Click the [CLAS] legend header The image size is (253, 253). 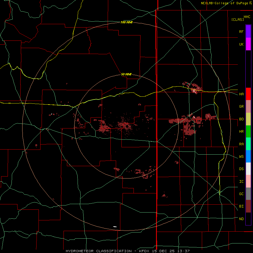pos(238,19)
